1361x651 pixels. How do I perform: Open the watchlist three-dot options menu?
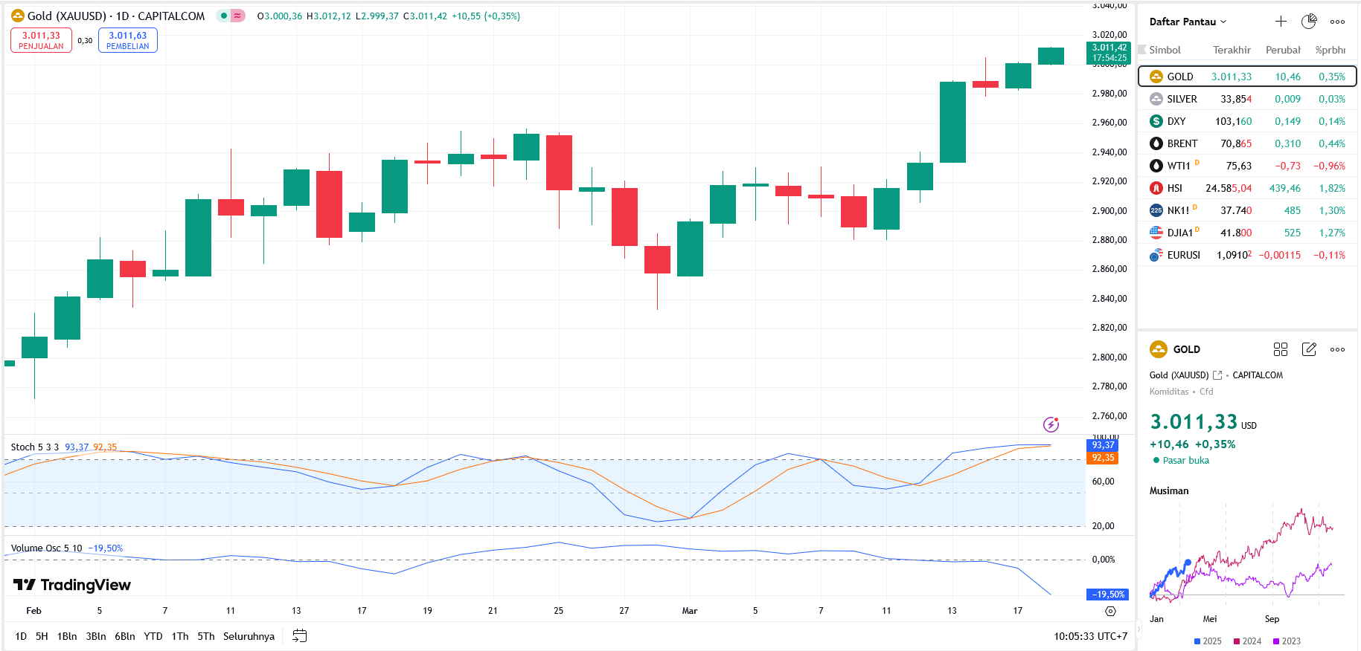[x=1337, y=22]
